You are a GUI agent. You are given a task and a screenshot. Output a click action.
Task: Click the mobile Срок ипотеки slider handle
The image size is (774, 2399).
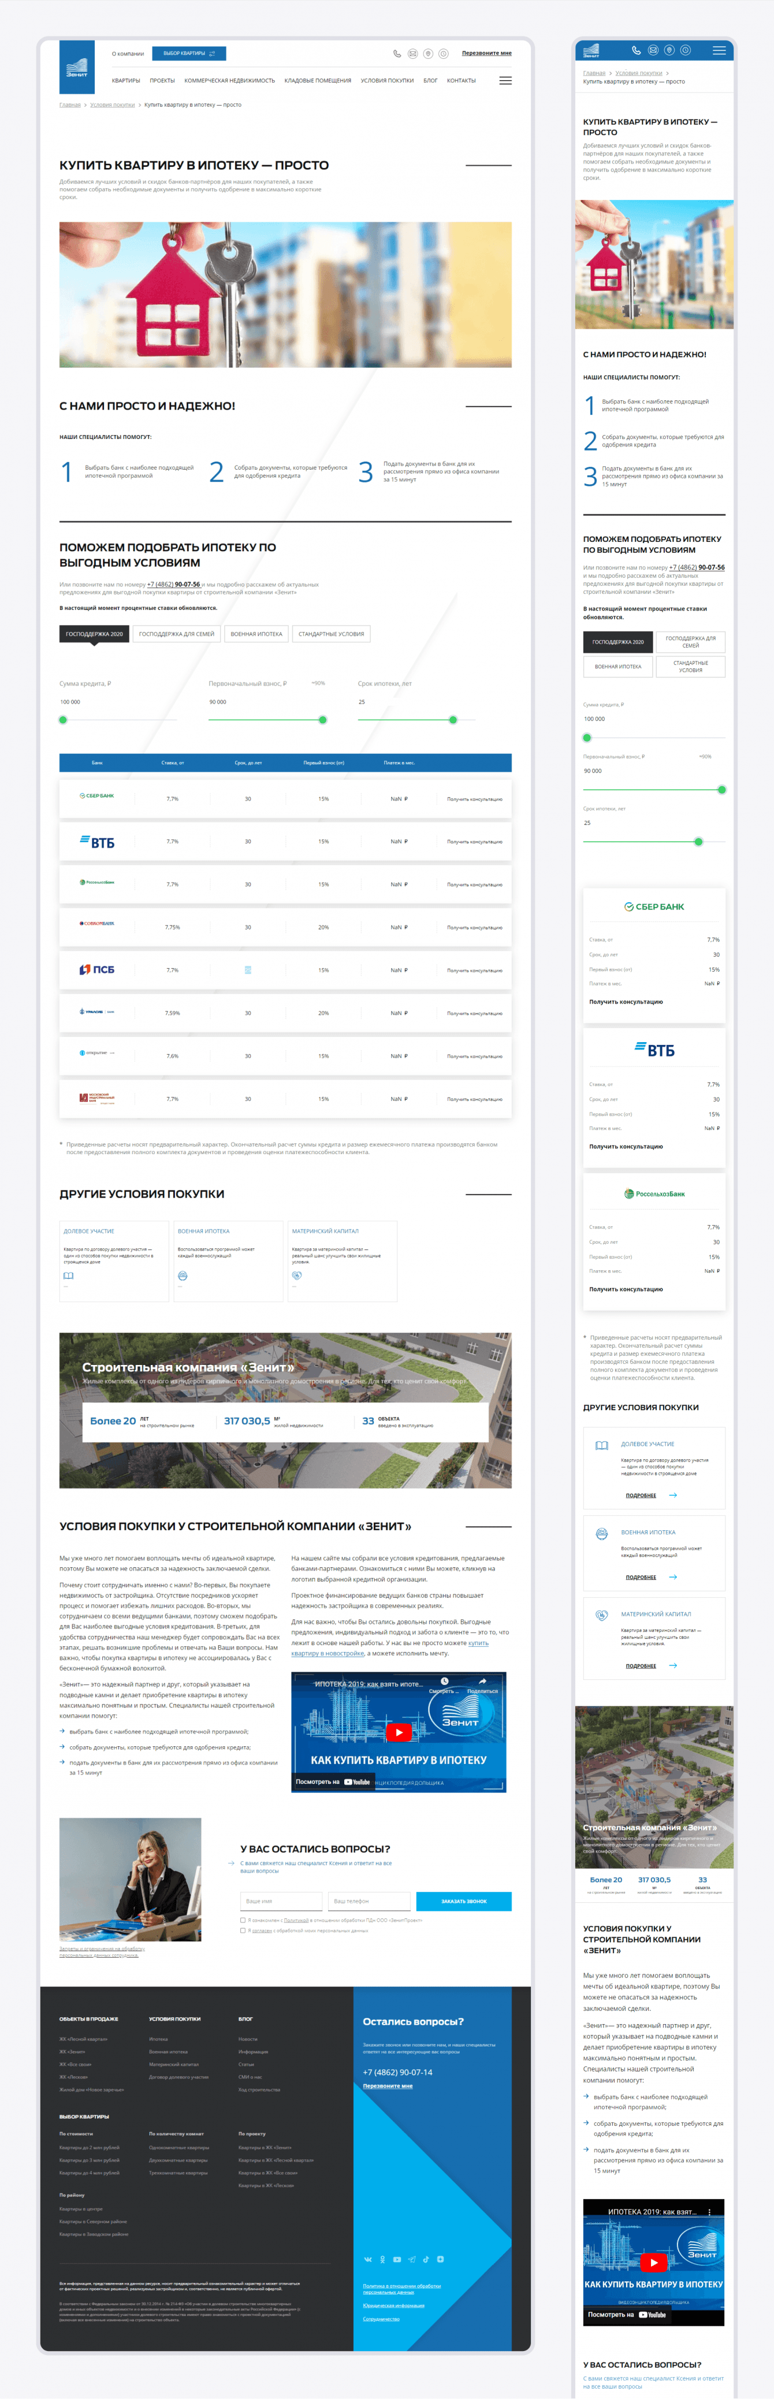(698, 842)
